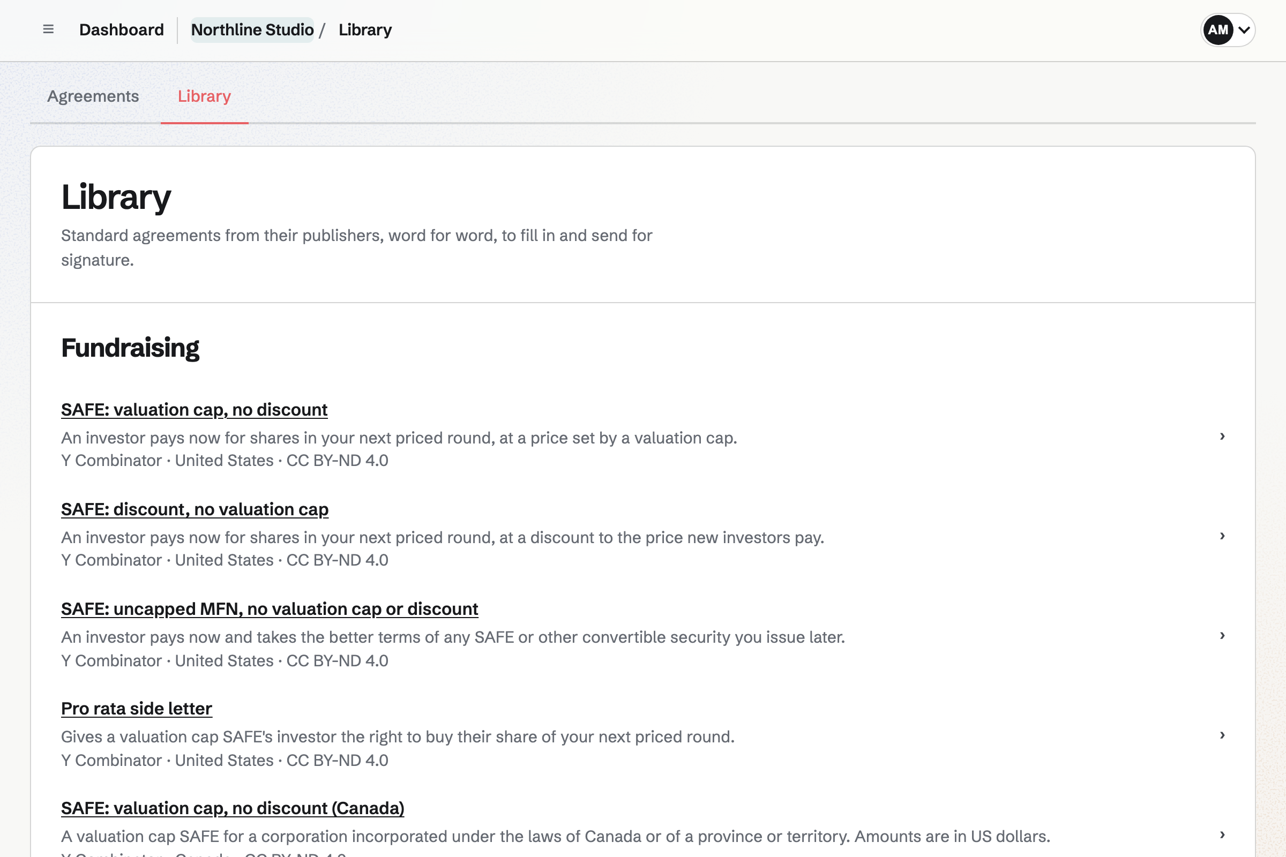Image resolution: width=1286 pixels, height=857 pixels.
Task: Click text 'at a price set by a valuation cap'
Action: click(618, 438)
